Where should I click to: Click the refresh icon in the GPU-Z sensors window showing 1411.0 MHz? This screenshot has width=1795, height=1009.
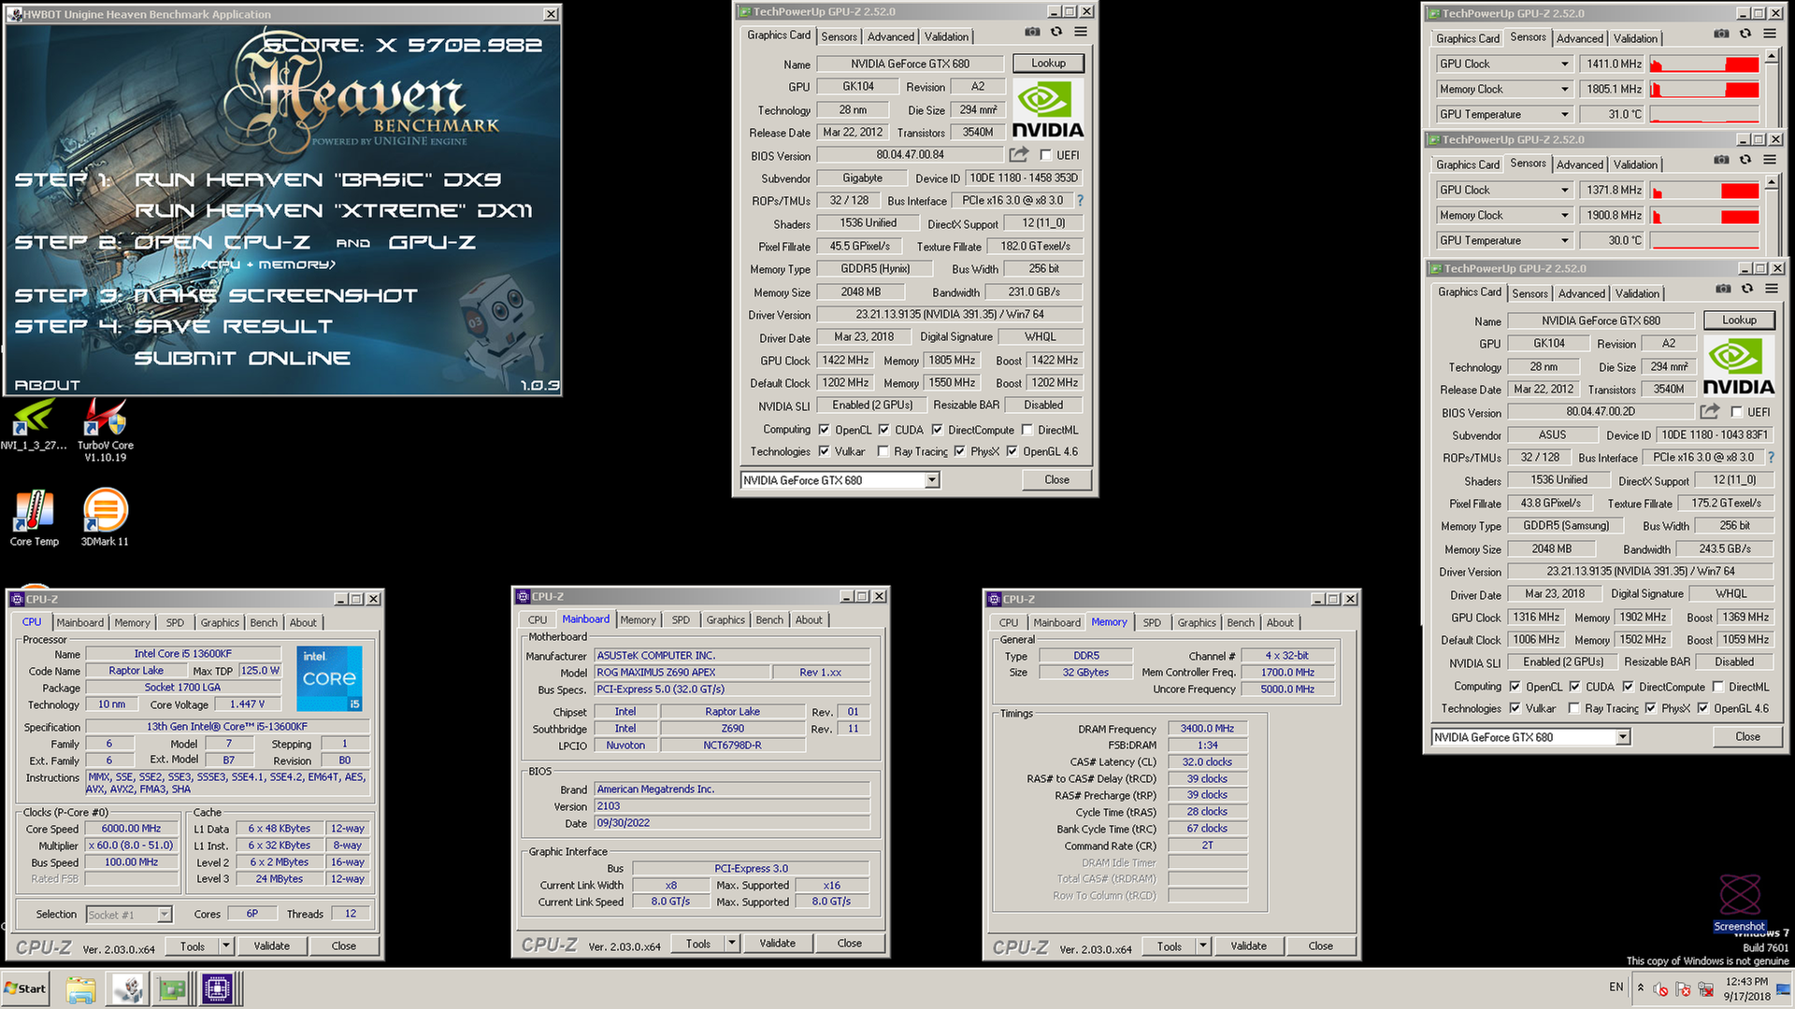pyautogui.click(x=1745, y=34)
